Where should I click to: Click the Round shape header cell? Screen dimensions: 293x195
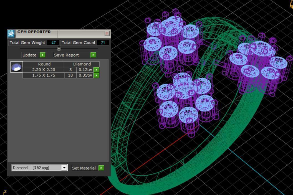[44, 64]
